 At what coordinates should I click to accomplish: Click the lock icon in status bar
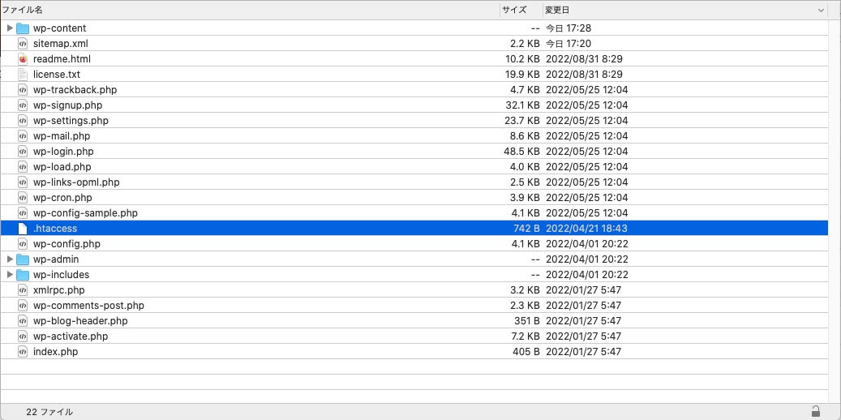tap(815, 411)
